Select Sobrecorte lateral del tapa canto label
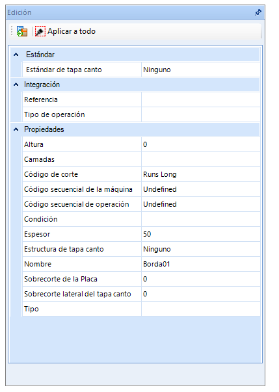 [x=77, y=294]
